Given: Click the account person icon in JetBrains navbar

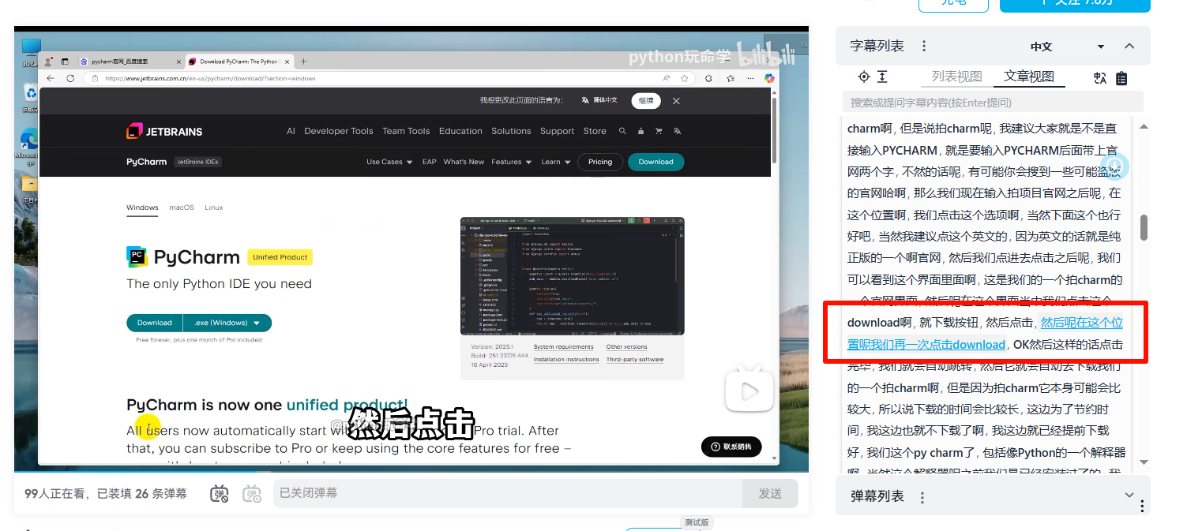Looking at the screenshot, I should [640, 131].
